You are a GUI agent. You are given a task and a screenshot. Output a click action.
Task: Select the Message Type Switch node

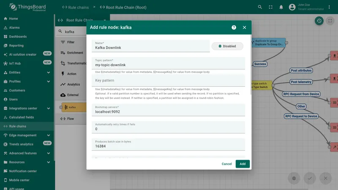(262, 85)
